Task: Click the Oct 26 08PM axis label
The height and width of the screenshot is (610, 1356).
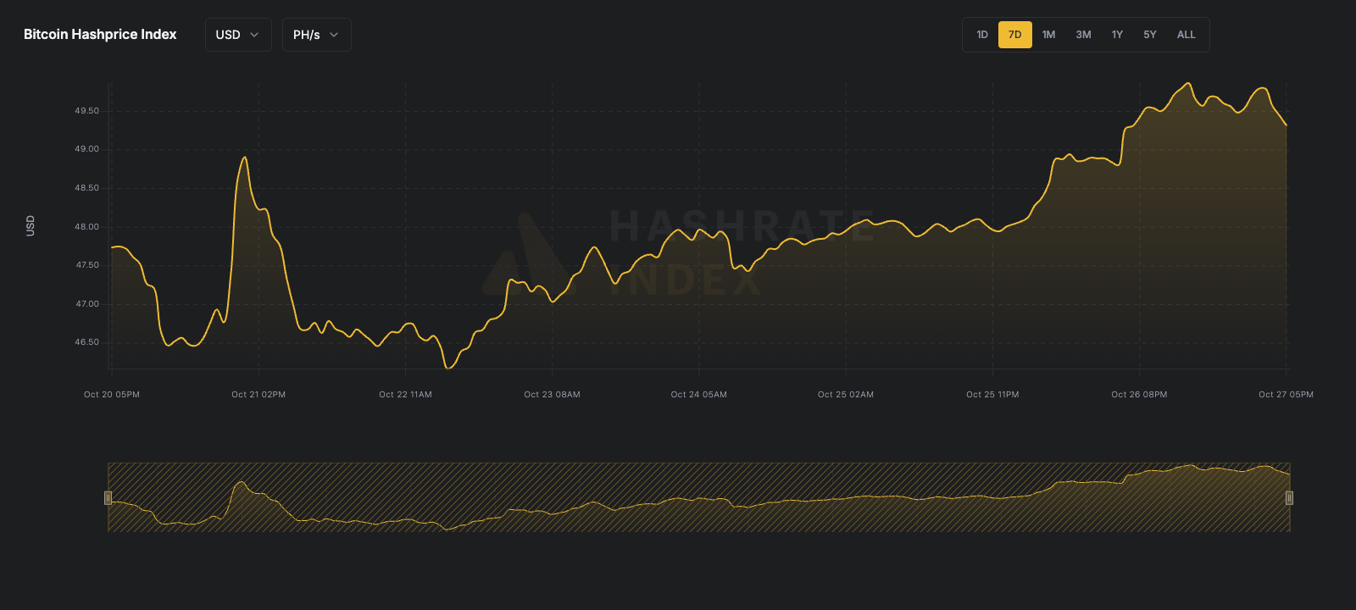Action: (x=1139, y=395)
